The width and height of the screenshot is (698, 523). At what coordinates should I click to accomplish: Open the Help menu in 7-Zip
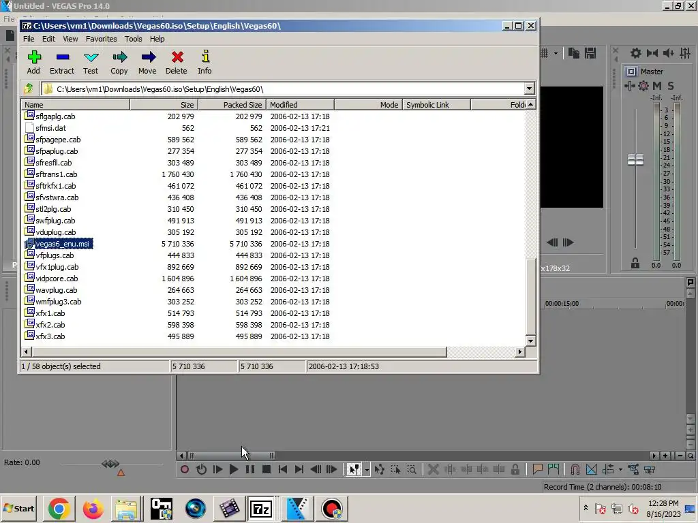[x=157, y=39]
